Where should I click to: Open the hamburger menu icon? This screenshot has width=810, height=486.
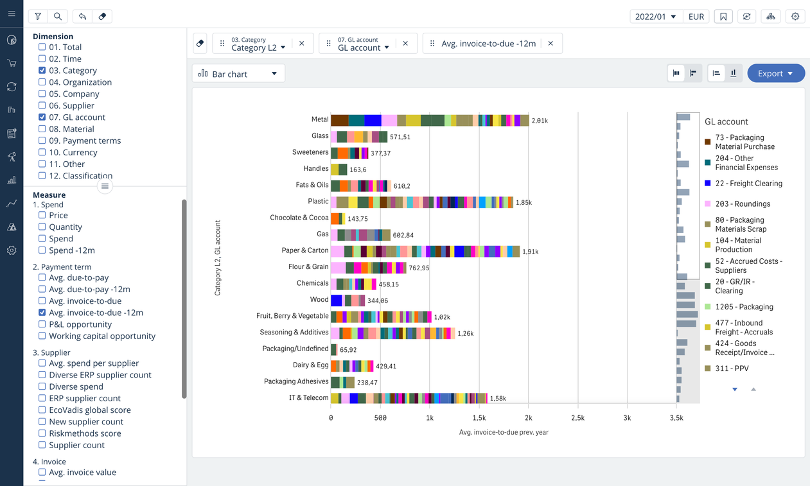click(12, 13)
